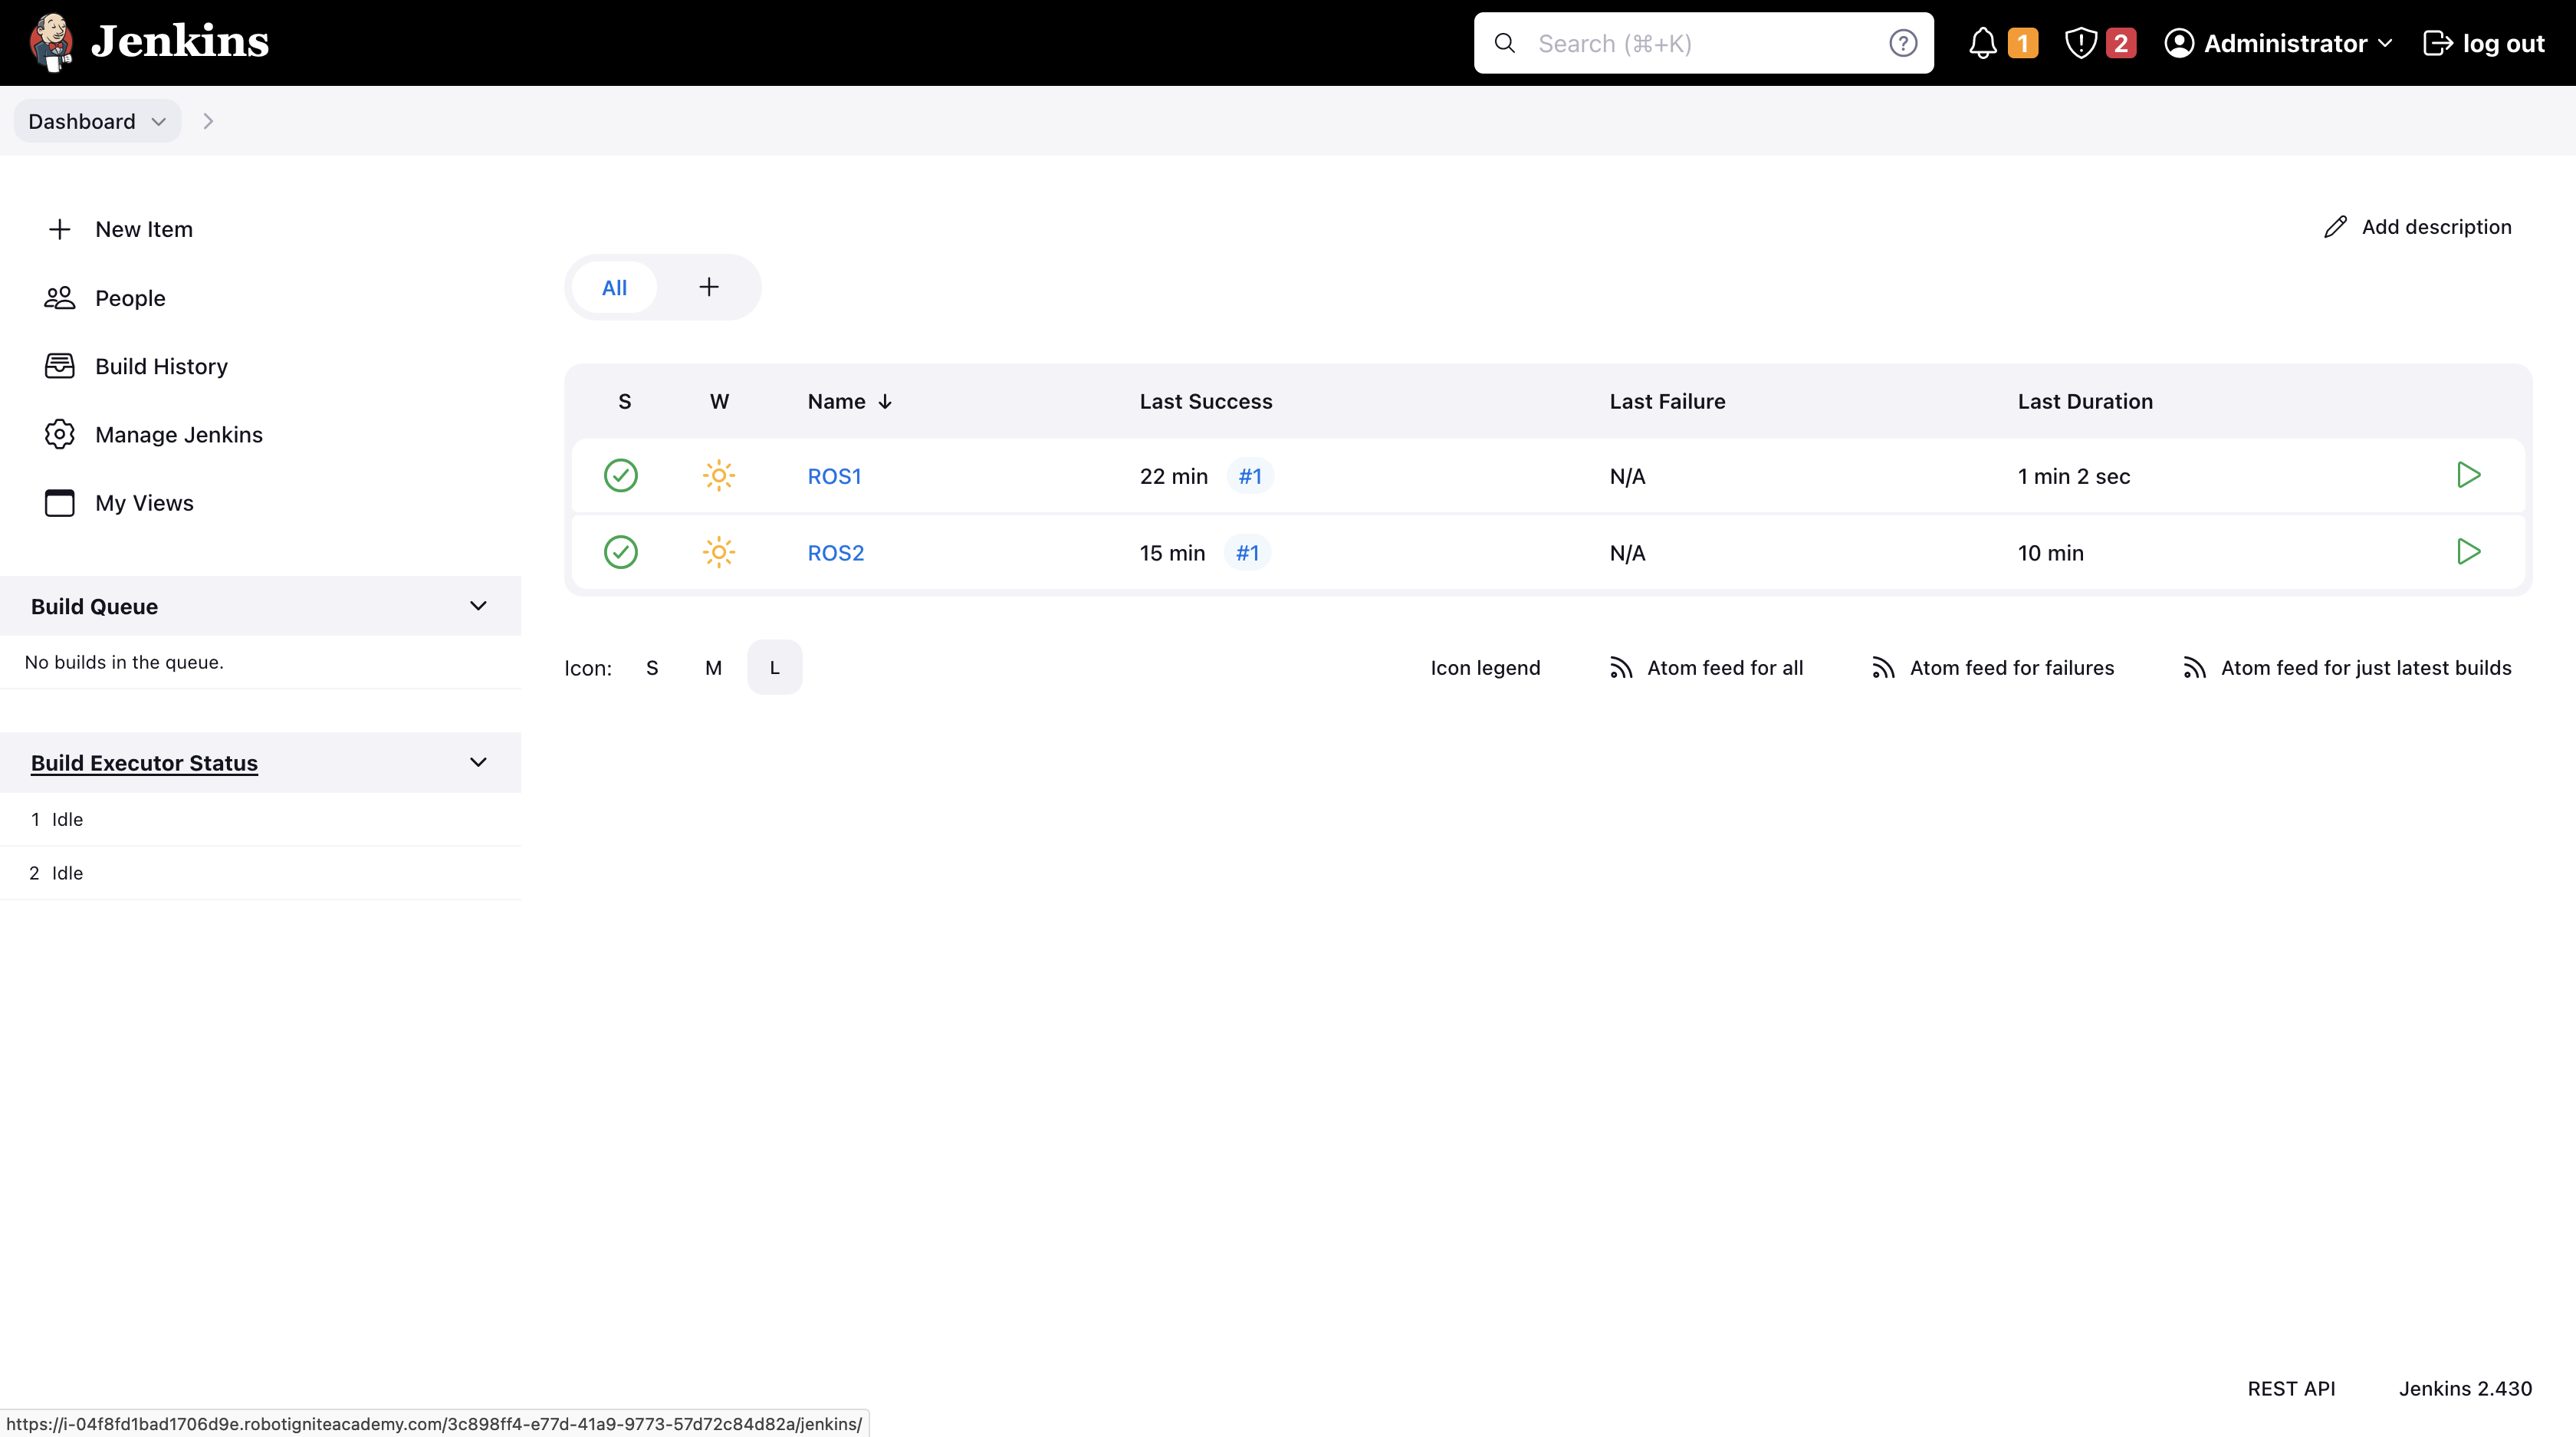Expand the Dashboard breadcrumb dropdown
The image size is (2576, 1437).
pos(158,121)
